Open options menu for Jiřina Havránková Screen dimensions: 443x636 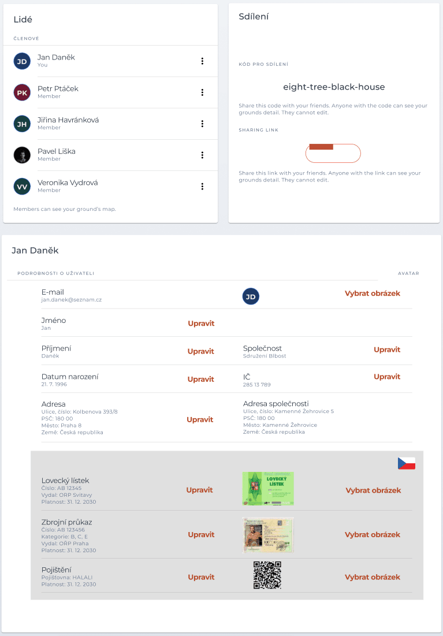point(202,124)
